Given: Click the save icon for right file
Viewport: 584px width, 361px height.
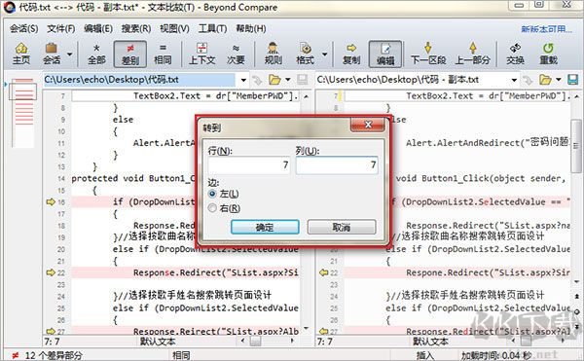Looking at the screenshot, I should click(572, 80).
